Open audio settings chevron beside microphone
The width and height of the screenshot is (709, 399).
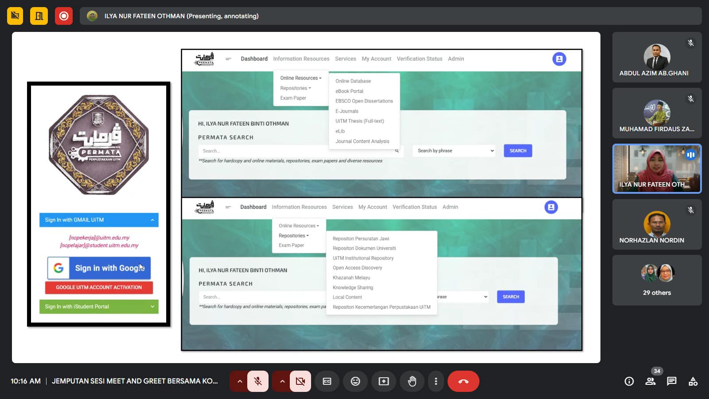[x=240, y=381]
